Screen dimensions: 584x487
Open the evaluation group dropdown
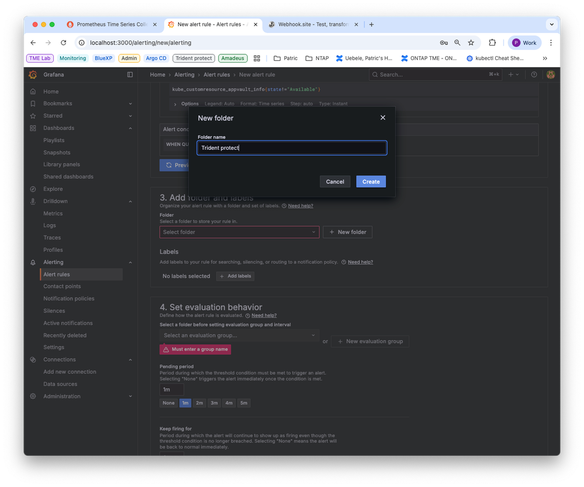tap(239, 336)
